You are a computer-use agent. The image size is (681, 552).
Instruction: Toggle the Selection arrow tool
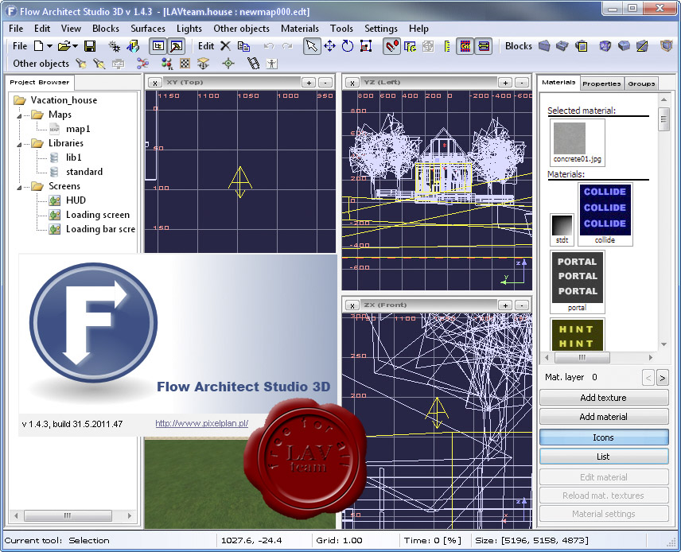point(311,46)
